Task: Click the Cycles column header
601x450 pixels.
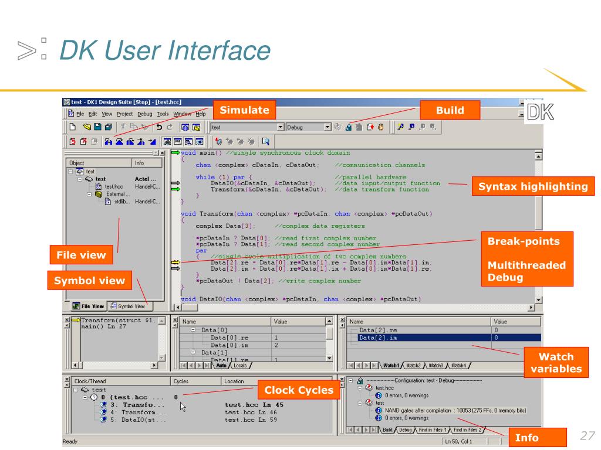Action: 195,381
